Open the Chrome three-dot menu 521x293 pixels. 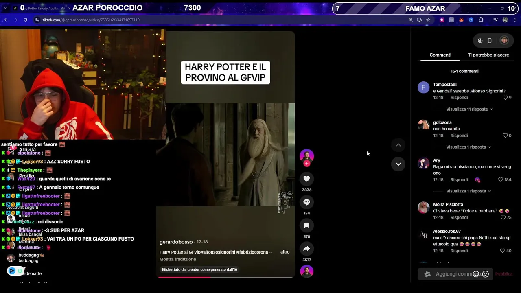coord(515,20)
